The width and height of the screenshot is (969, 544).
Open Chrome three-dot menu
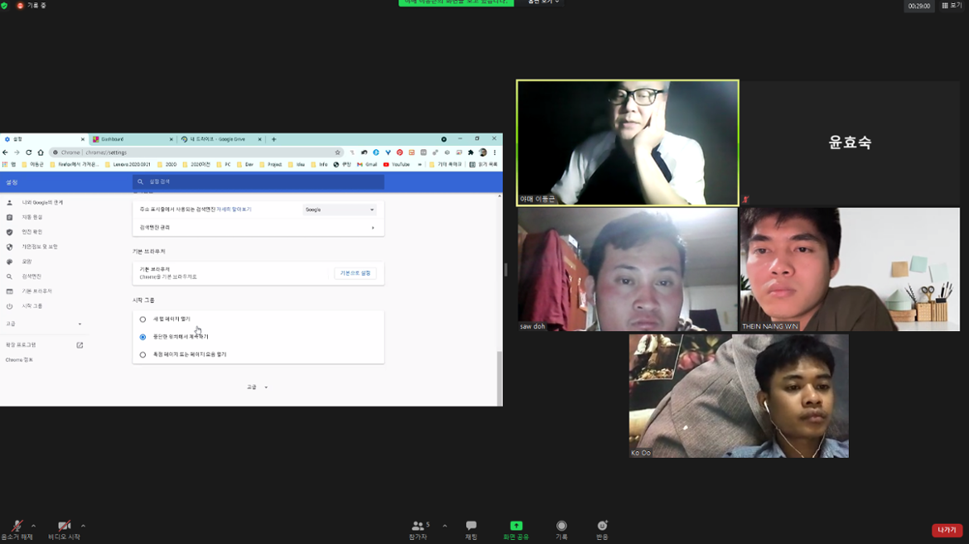coord(494,152)
